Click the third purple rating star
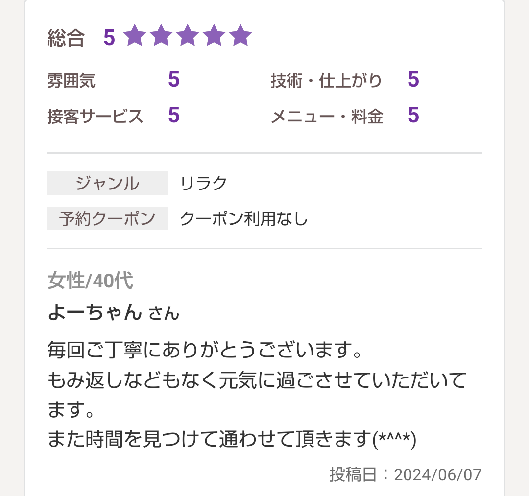 tap(188, 35)
